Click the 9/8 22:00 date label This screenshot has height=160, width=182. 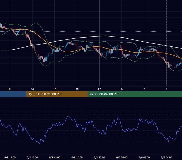pyautogui.click(x=99, y=157)
